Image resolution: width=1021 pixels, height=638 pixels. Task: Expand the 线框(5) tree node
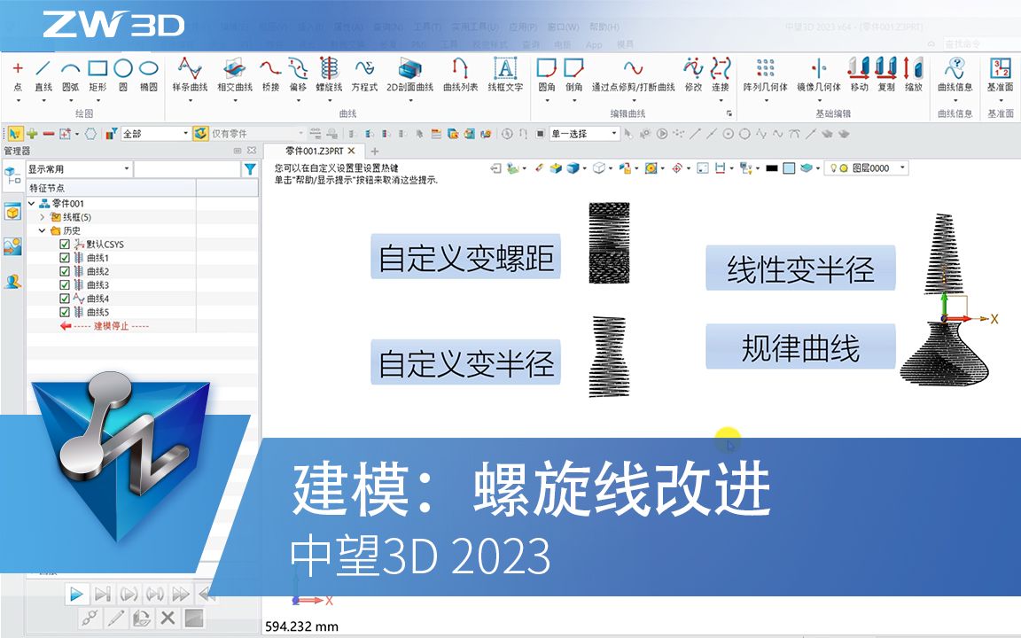(x=41, y=217)
